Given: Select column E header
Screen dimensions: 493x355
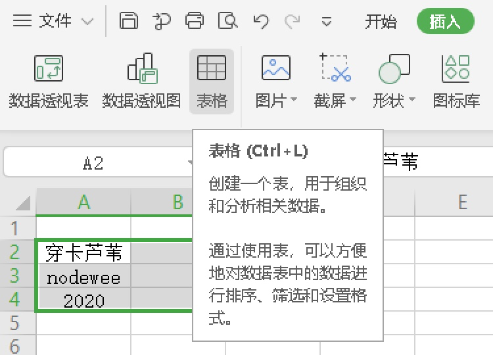Looking at the screenshot, I should click(x=462, y=202).
